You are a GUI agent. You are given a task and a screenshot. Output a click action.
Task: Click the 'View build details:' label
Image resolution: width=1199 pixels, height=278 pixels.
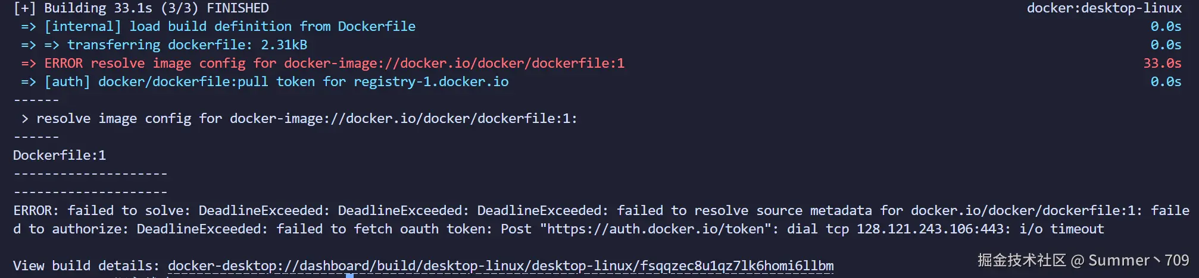point(86,266)
